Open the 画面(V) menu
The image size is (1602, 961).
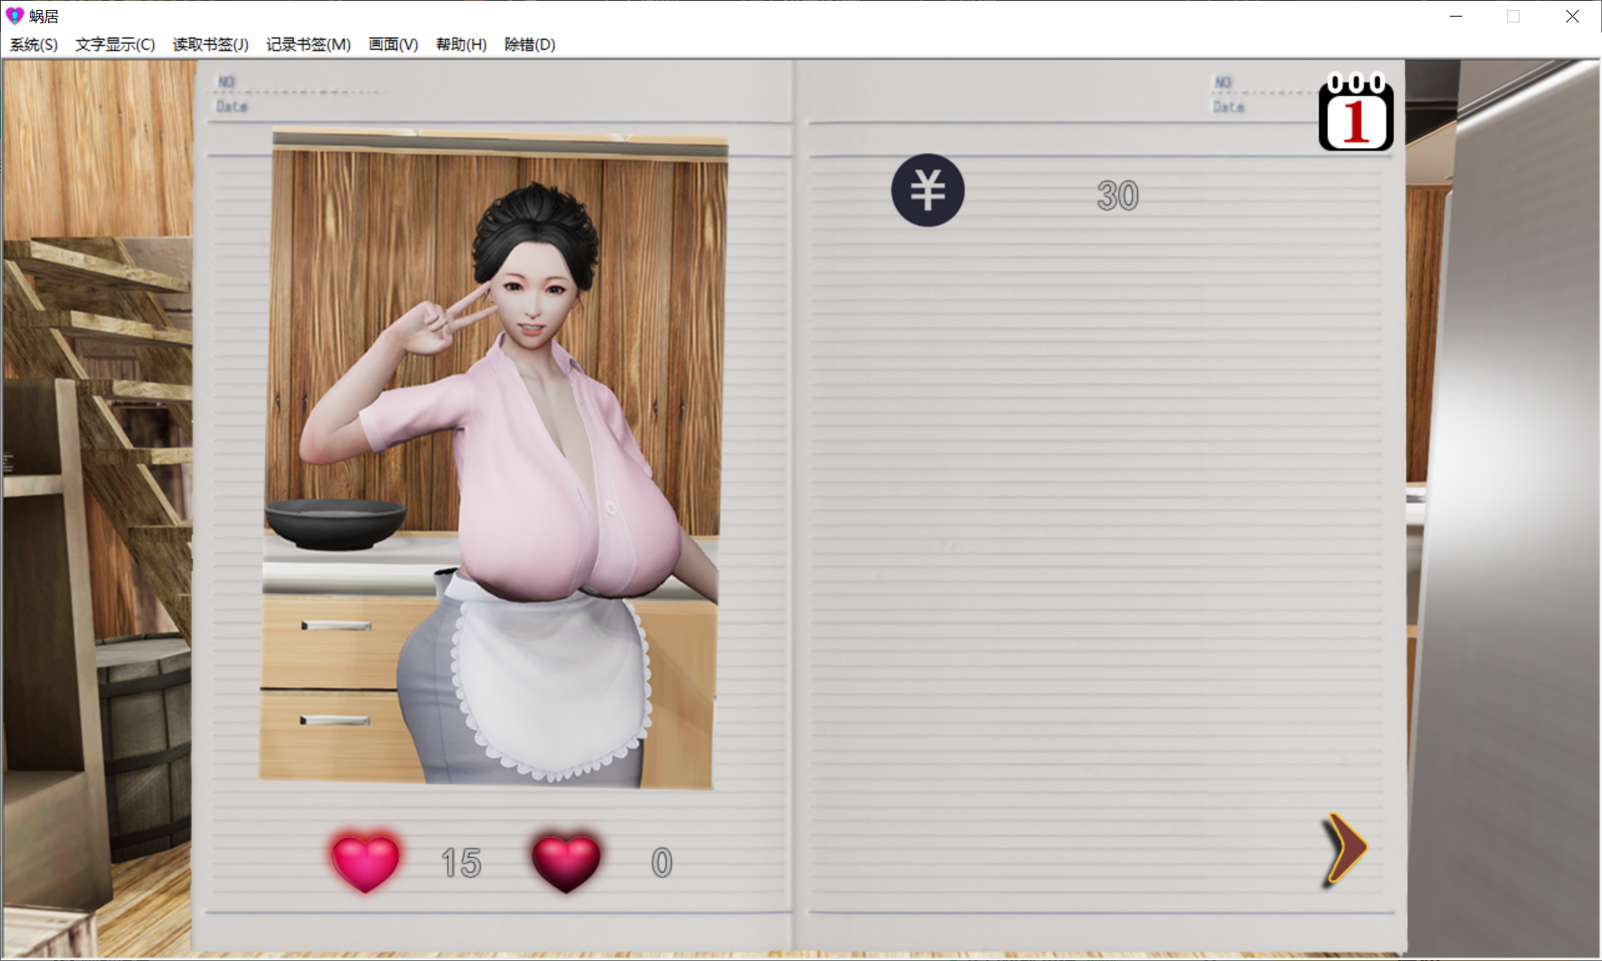click(x=393, y=45)
